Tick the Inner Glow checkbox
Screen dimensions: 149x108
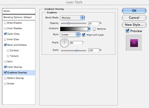pos(5,39)
